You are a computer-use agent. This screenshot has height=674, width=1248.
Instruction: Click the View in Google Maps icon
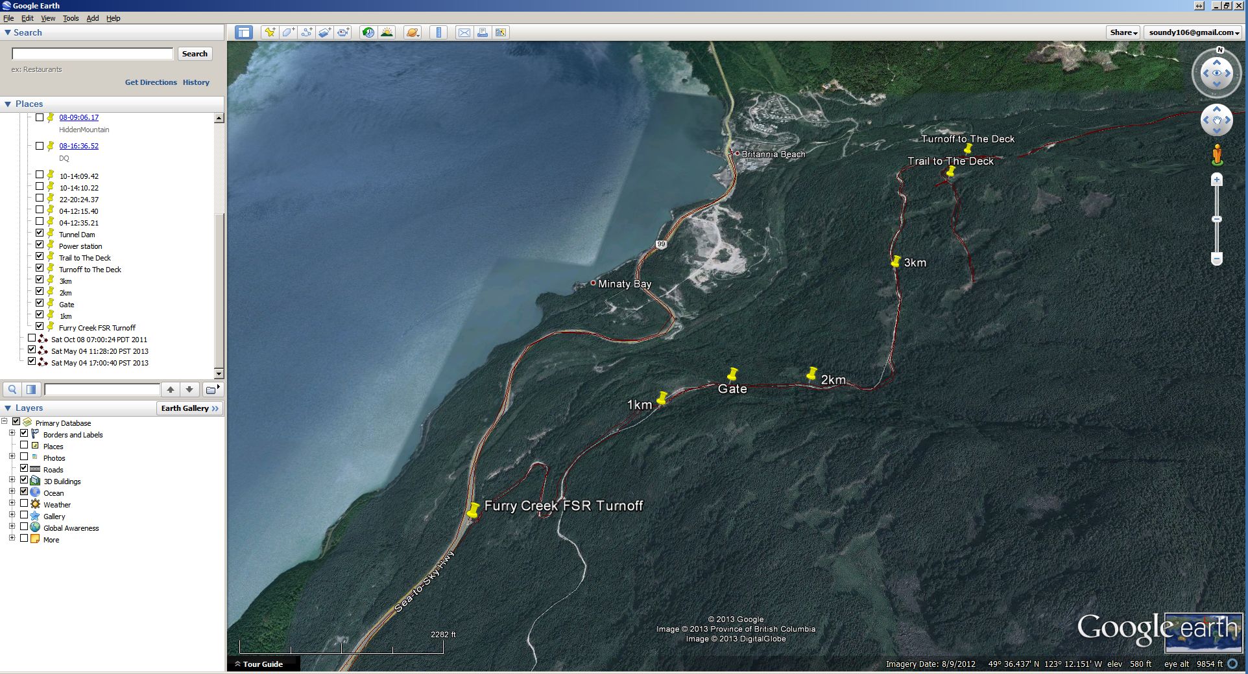tap(501, 32)
